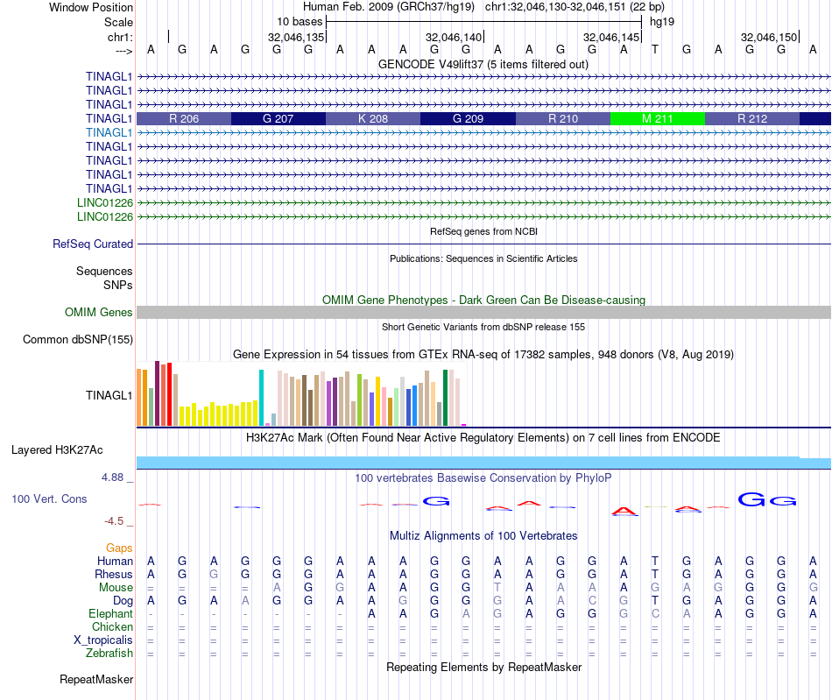Click the first LINC01226 transcript label
The width and height of the screenshot is (832, 700).
[105, 202]
